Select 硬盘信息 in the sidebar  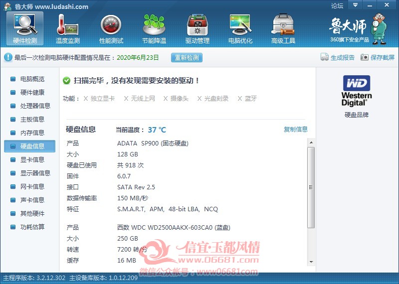coord(29,146)
